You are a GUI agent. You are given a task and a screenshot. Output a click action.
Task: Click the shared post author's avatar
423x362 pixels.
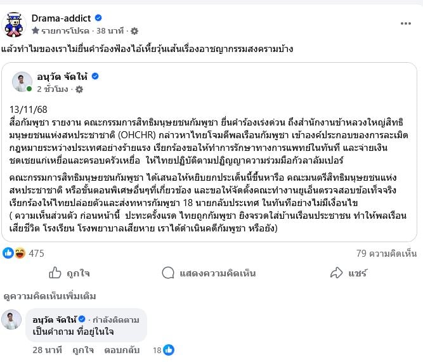23,82
